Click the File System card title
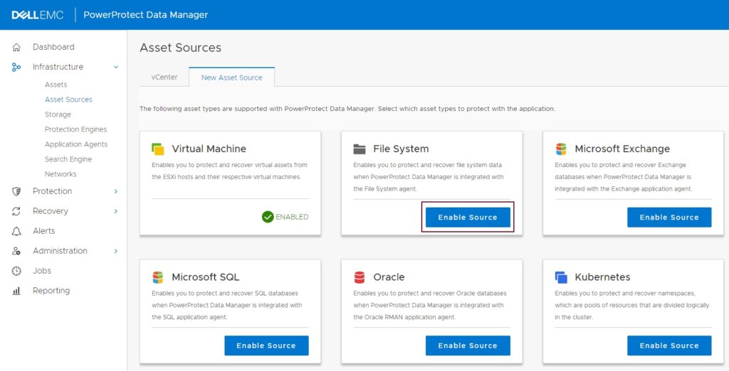This screenshot has width=729, height=371. click(x=401, y=149)
